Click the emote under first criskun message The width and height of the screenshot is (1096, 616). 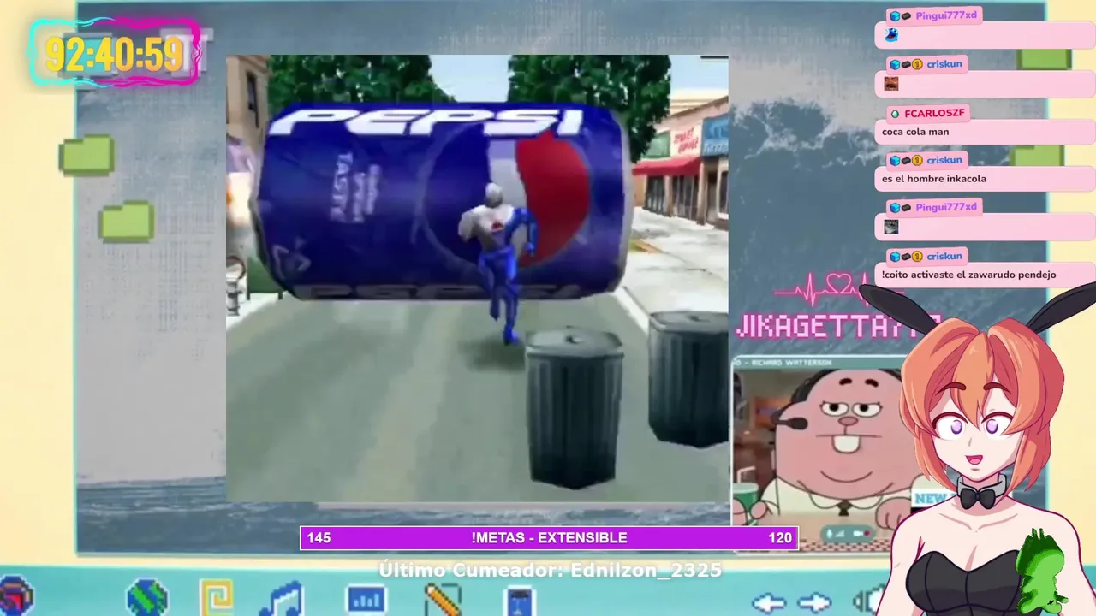point(891,83)
